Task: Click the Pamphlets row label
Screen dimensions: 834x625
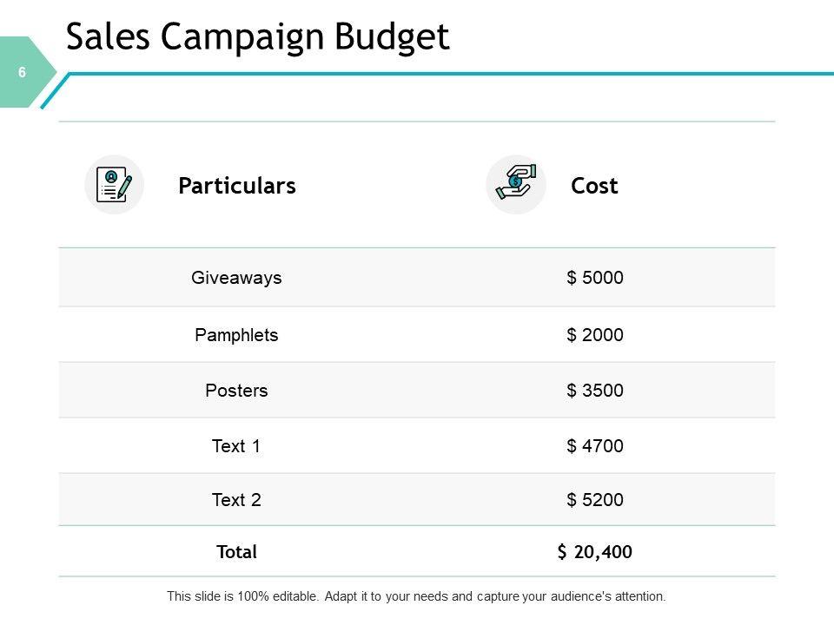Action: coord(236,335)
